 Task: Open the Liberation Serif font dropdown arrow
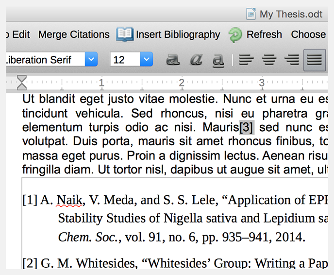pos(91,60)
